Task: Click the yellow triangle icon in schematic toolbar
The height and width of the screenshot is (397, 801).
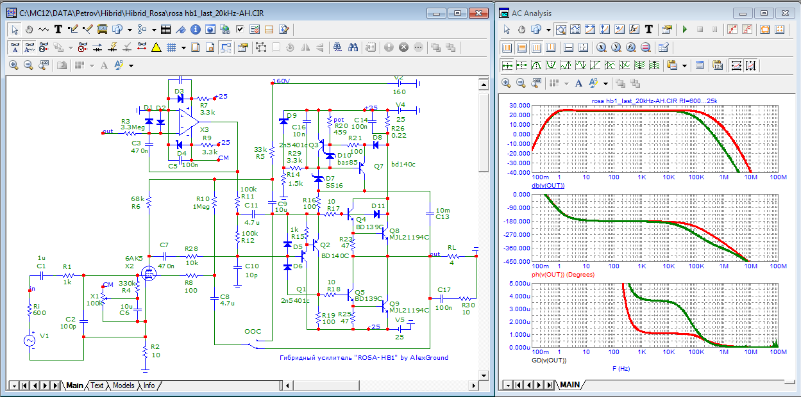Action: click(155, 47)
